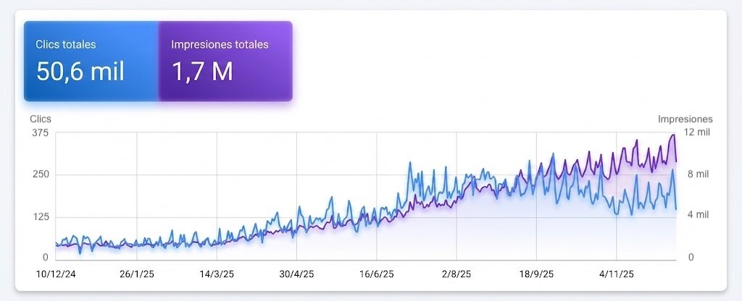Click the 50,6 mil clicks value

point(80,71)
